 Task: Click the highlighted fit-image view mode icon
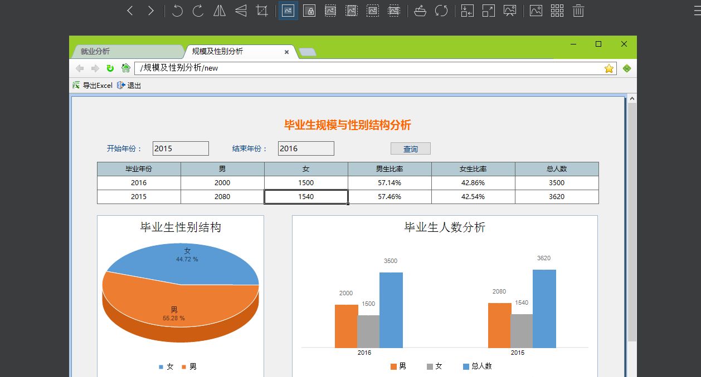pyautogui.click(x=288, y=11)
